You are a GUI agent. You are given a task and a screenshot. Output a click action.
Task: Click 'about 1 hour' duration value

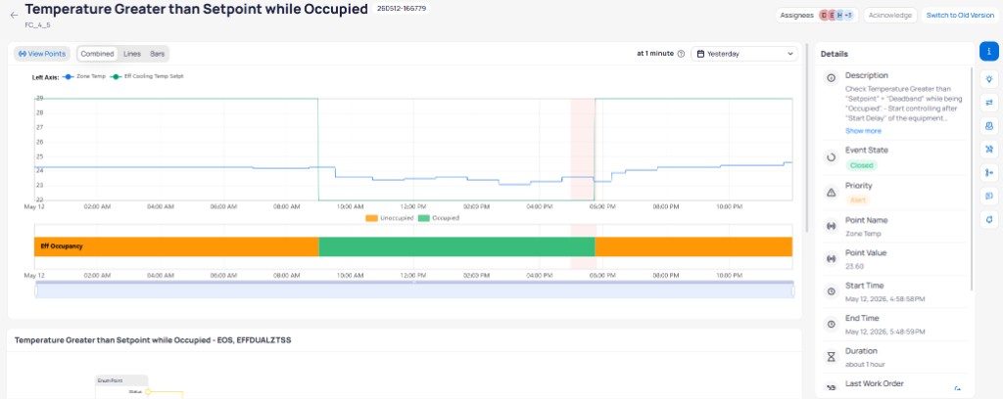pyautogui.click(x=865, y=365)
